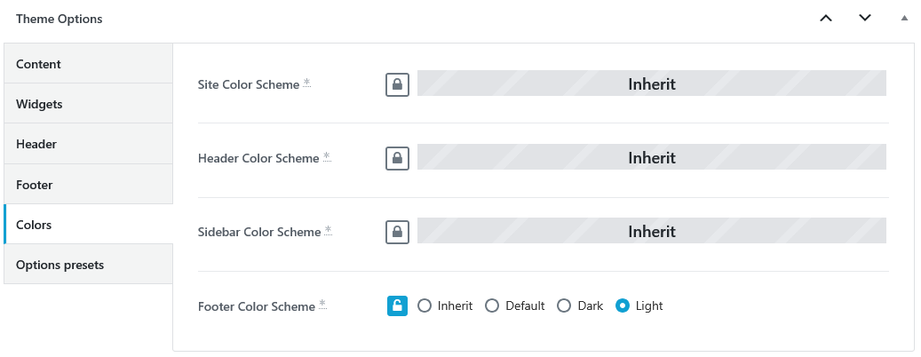The height and width of the screenshot is (357, 921).
Task: Click asterisk hint next to Sidebar Color Scheme
Action: pyautogui.click(x=328, y=231)
